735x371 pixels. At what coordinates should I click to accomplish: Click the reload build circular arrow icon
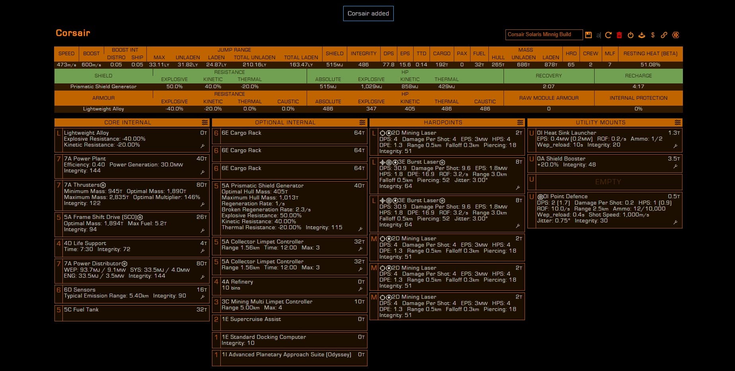point(608,35)
